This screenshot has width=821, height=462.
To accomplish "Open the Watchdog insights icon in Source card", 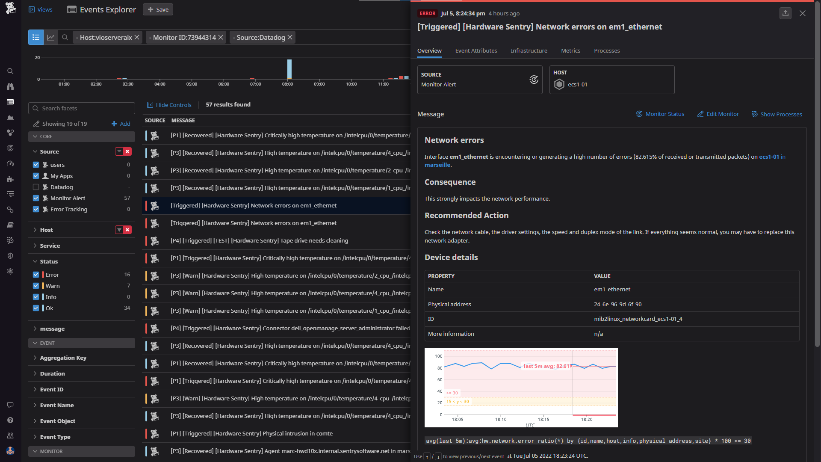I will [x=534, y=80].
